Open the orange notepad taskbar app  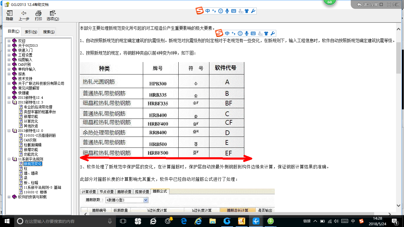click(241, 221)
